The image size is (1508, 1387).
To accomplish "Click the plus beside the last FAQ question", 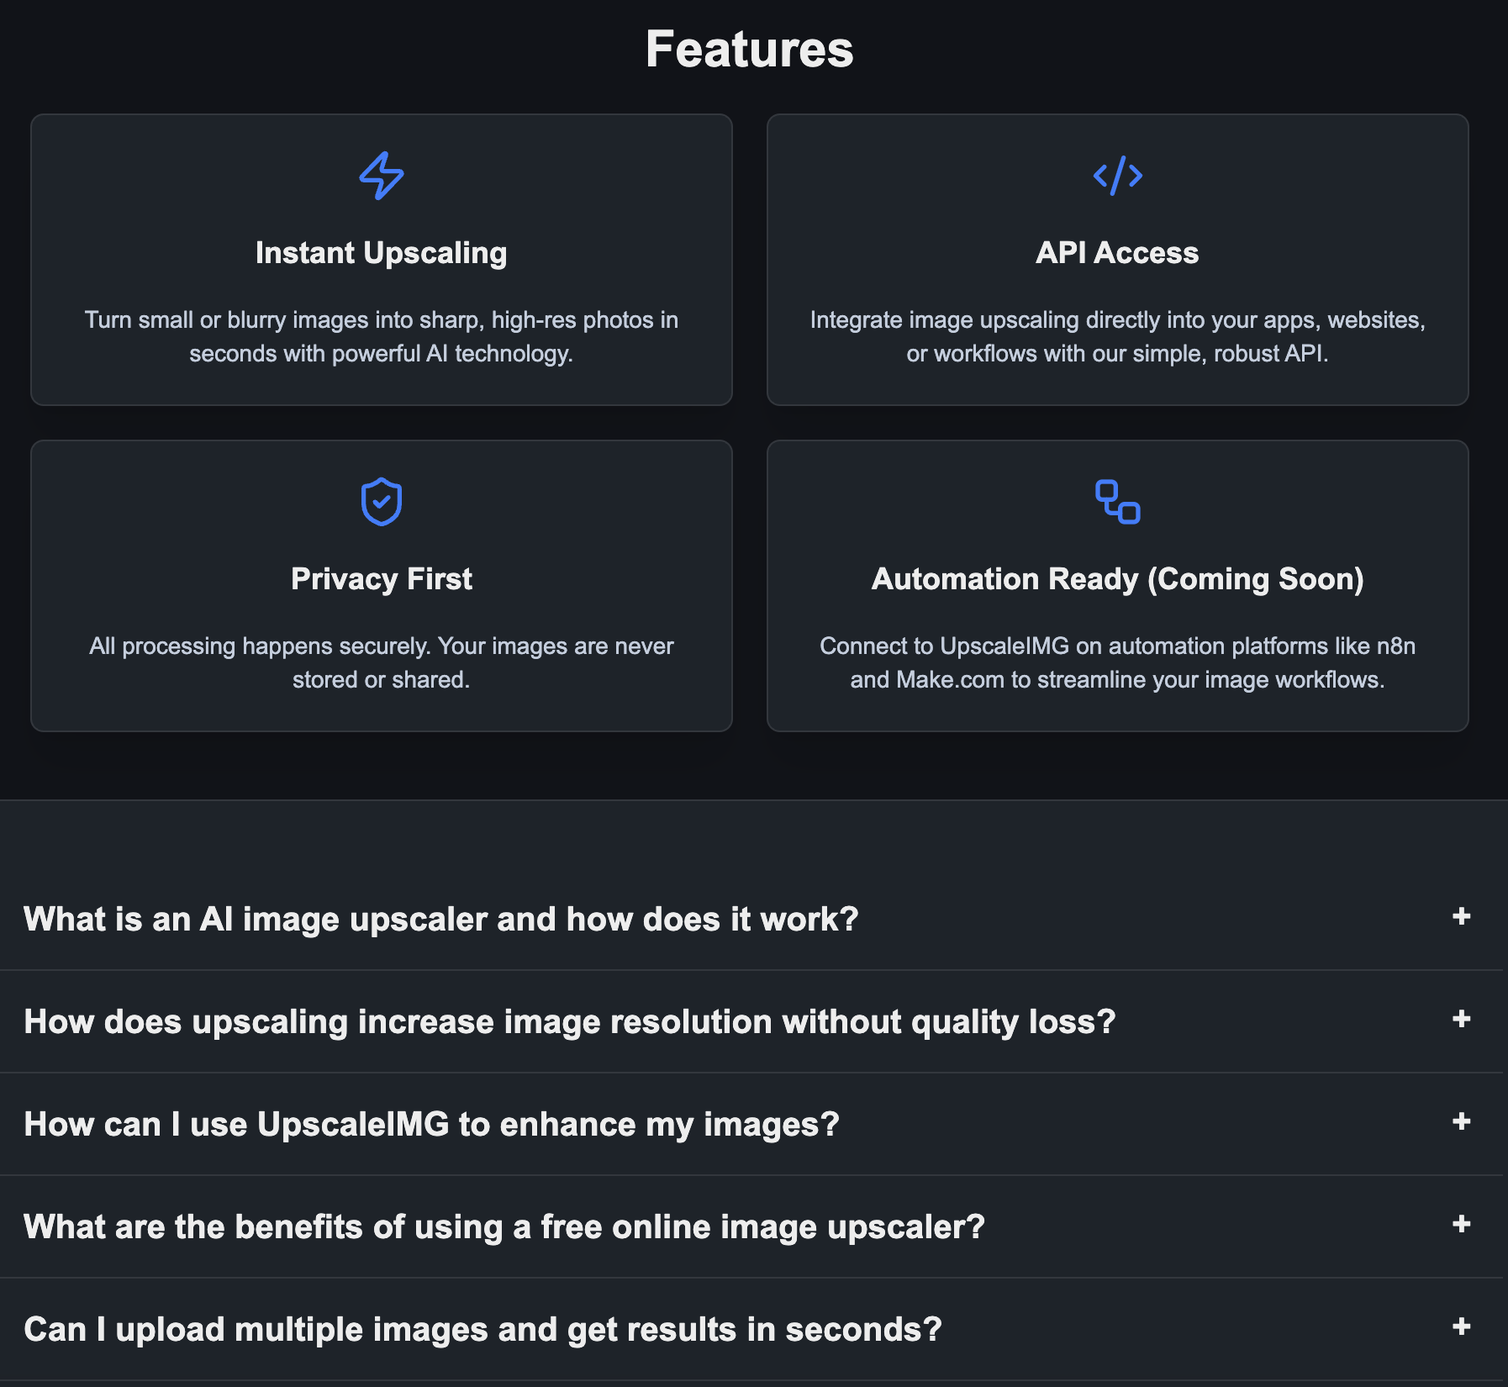I will [1462, 1328].
